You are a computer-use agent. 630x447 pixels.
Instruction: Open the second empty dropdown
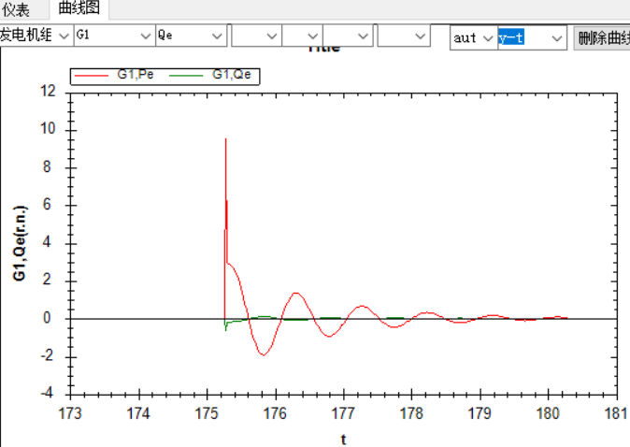[303, 36]
